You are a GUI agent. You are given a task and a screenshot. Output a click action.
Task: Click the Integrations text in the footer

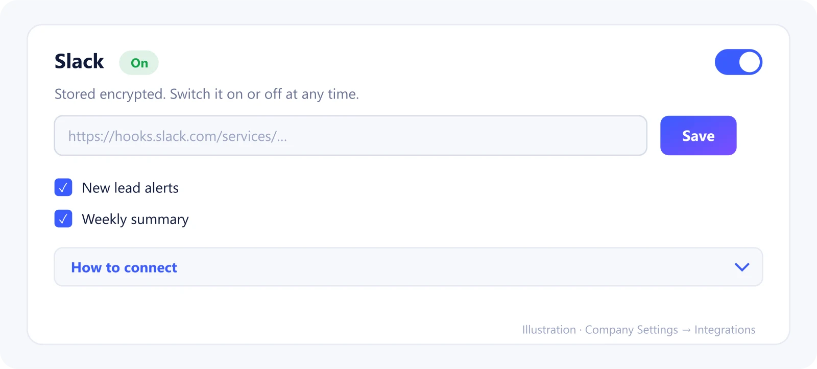(x=725, y=330)
